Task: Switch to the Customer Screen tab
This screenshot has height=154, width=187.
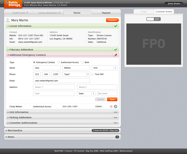Action: tap(164, 12)
